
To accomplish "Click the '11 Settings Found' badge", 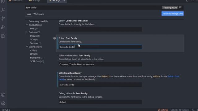I will [170, 8].
